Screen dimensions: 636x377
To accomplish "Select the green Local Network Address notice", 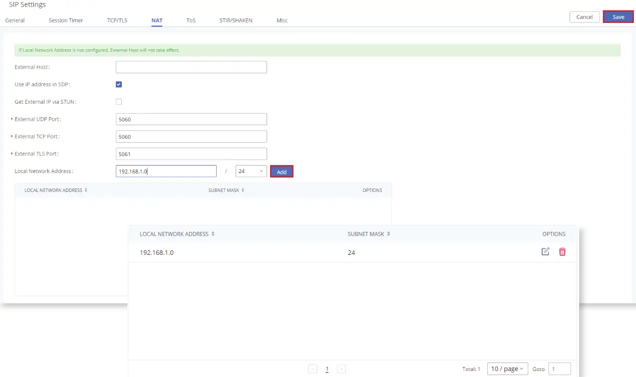I will tap(318, 50).
